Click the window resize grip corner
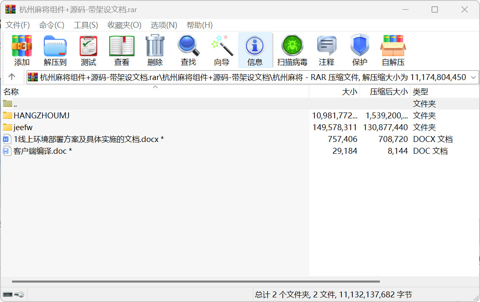Image resolution: width=480 pixels, height=302 pixels. pos(476,298)
